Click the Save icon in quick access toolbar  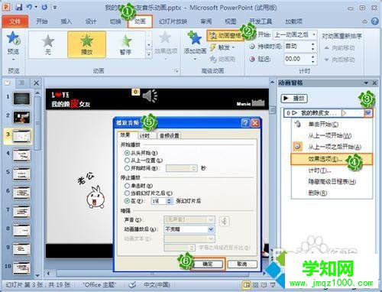[19, 7]
